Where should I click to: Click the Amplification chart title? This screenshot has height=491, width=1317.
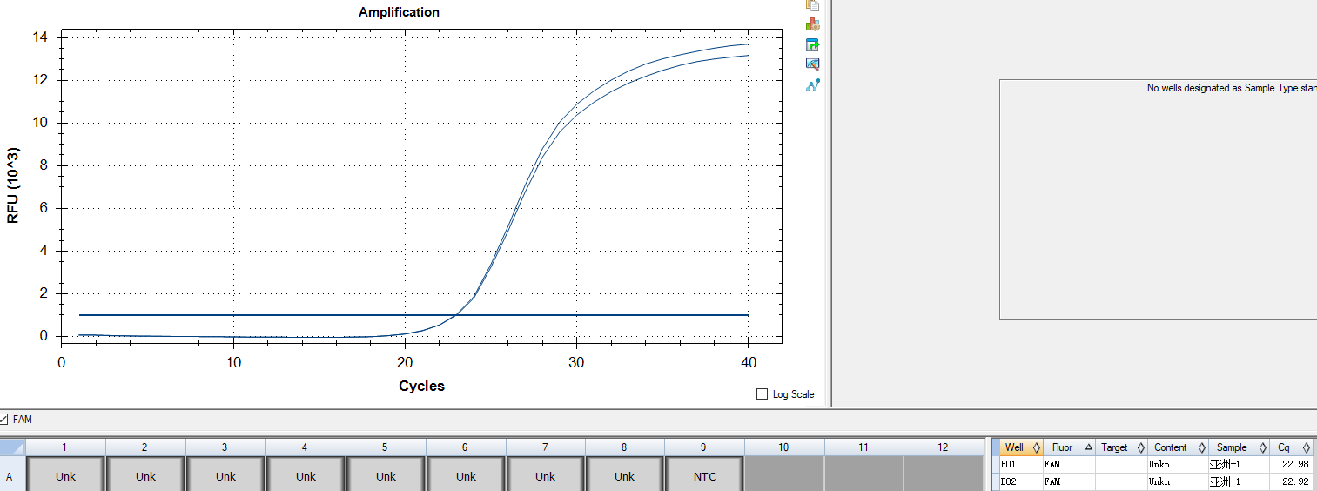(399, 12)
